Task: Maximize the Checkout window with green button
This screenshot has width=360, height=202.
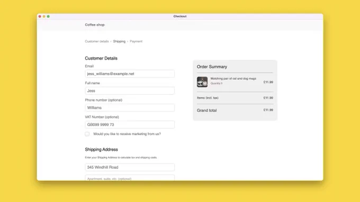Action: (48, 16)
